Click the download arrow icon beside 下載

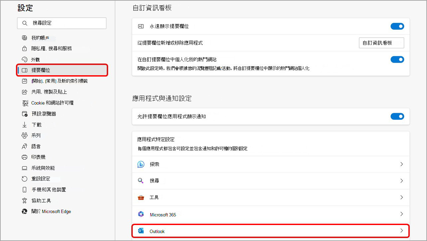tap(24, 125)
